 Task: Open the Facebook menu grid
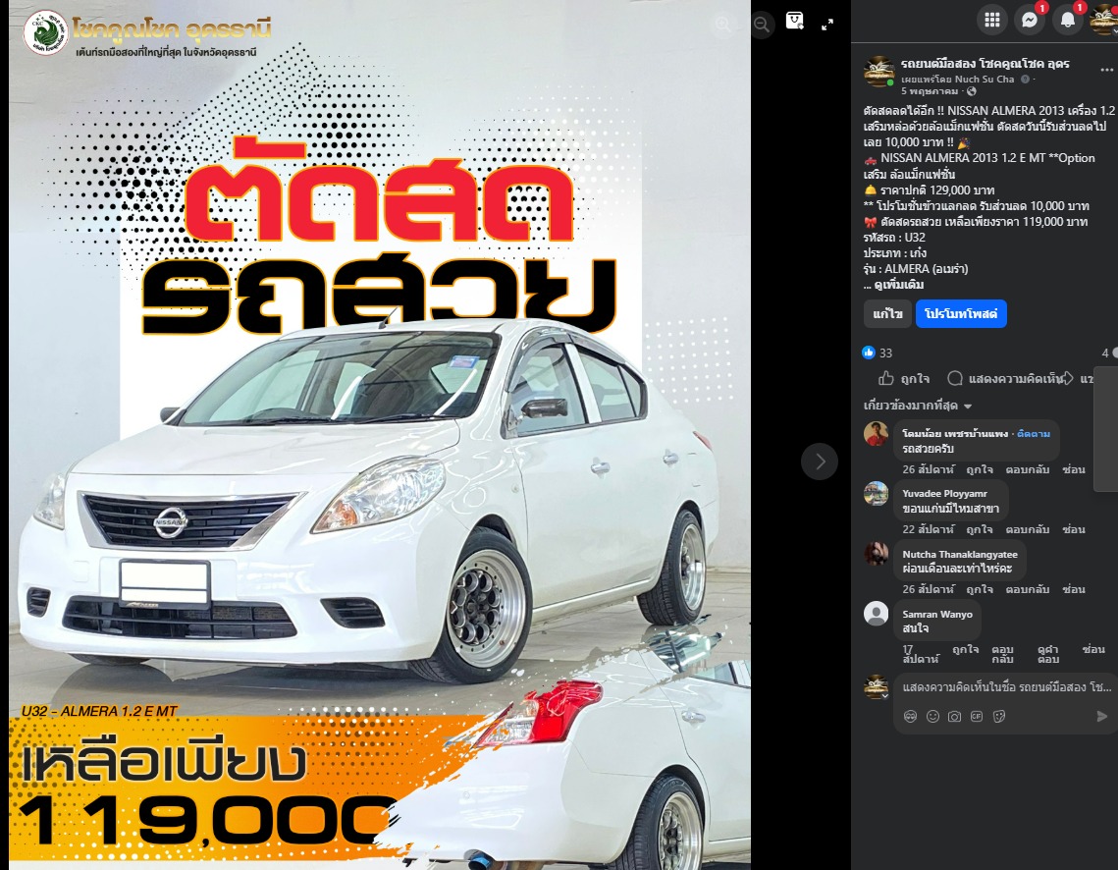point(991,20)
